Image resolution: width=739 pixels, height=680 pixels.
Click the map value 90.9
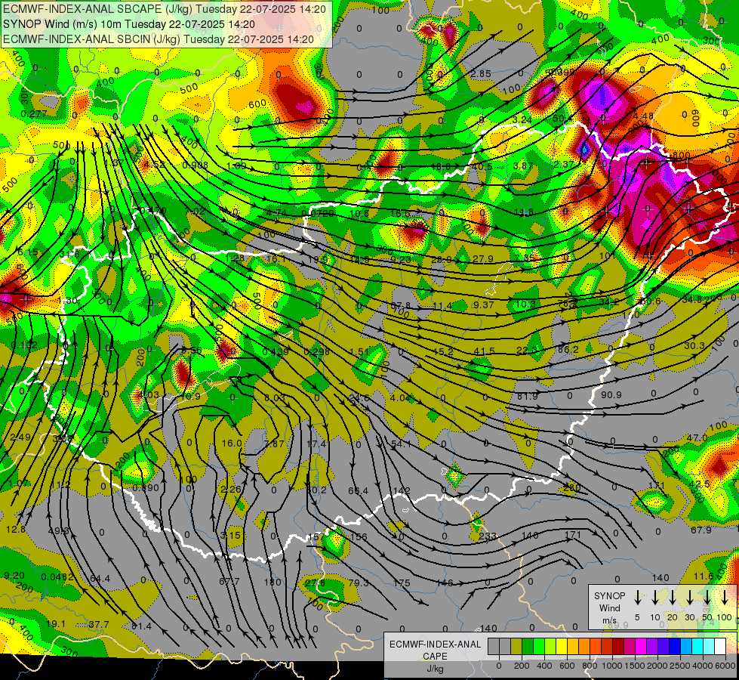pos(611,394)
